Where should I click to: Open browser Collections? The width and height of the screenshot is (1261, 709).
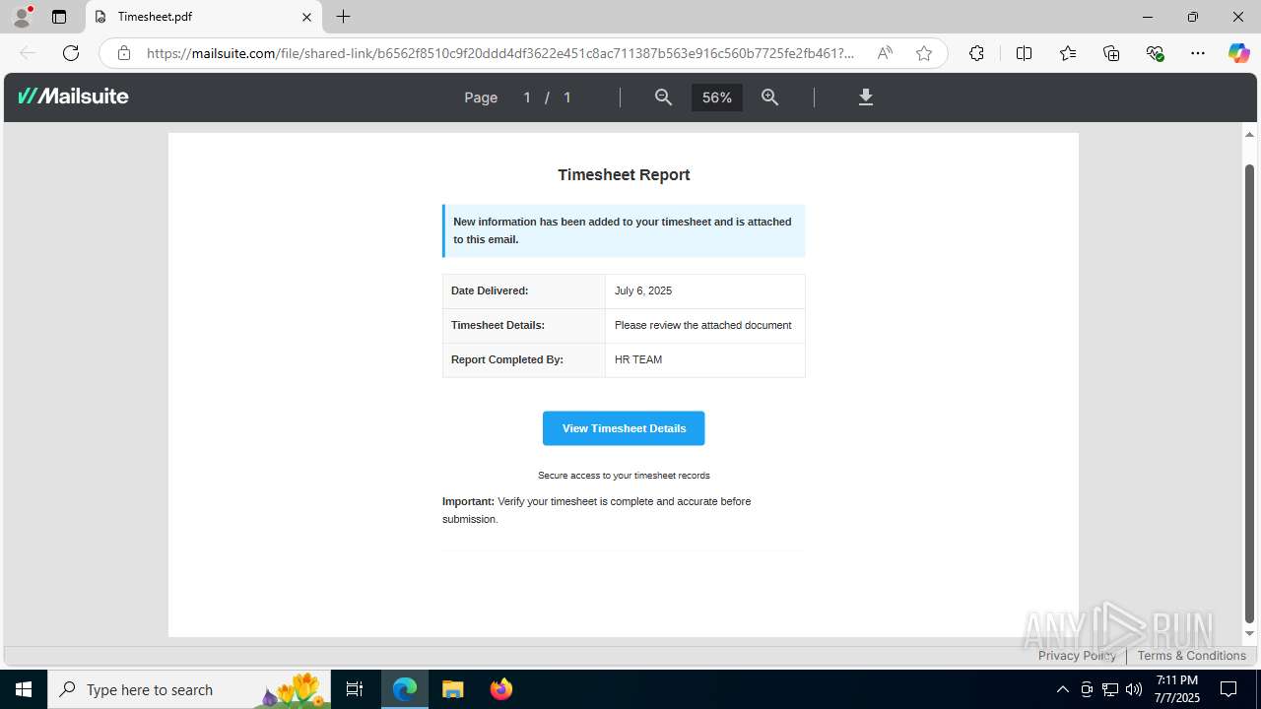1111,53
